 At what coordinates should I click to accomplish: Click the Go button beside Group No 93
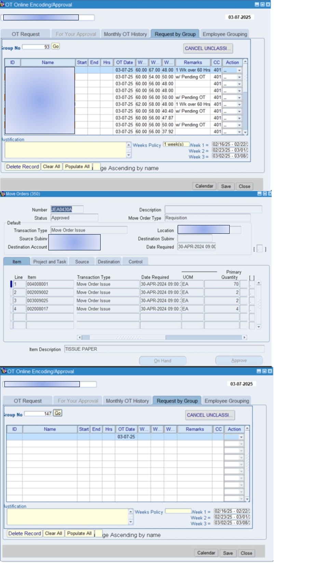point(56,46)
